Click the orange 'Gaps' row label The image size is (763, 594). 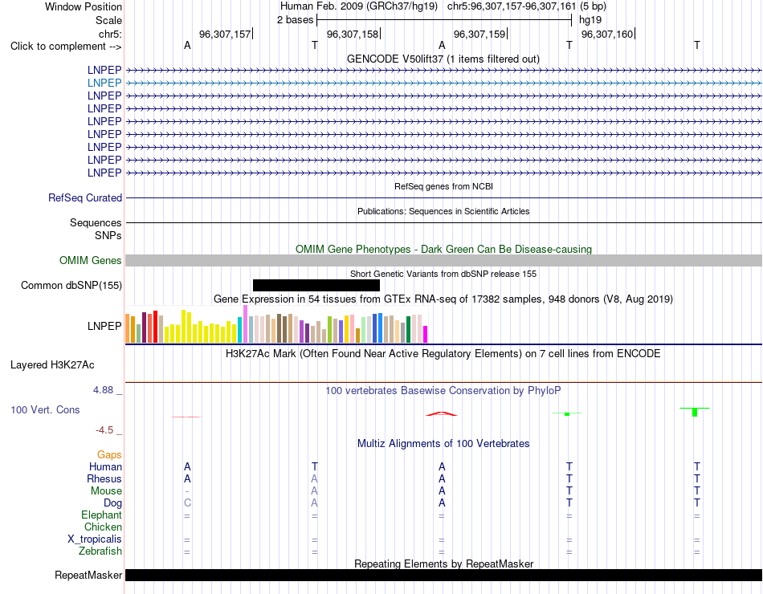click(109, 455)
